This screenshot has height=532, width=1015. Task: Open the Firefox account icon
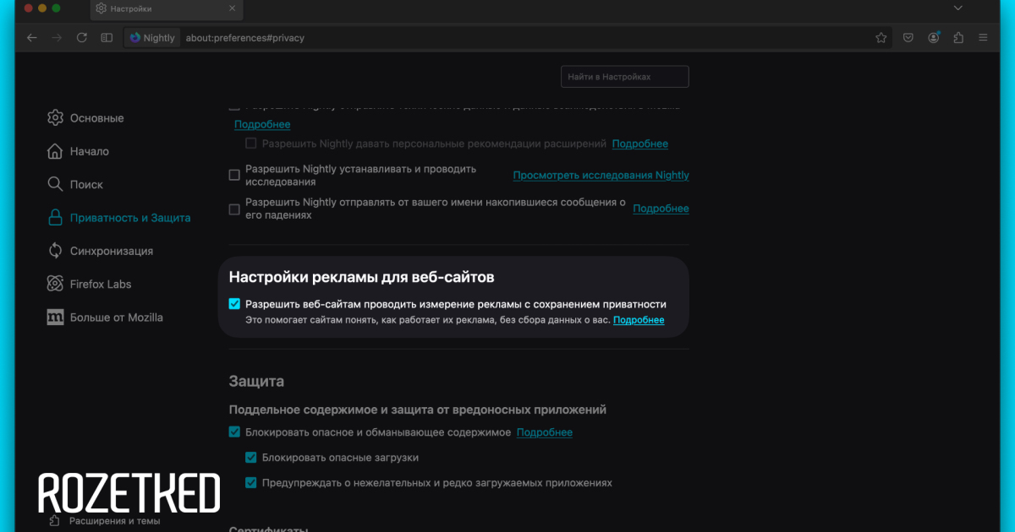(x=933, y=37)
